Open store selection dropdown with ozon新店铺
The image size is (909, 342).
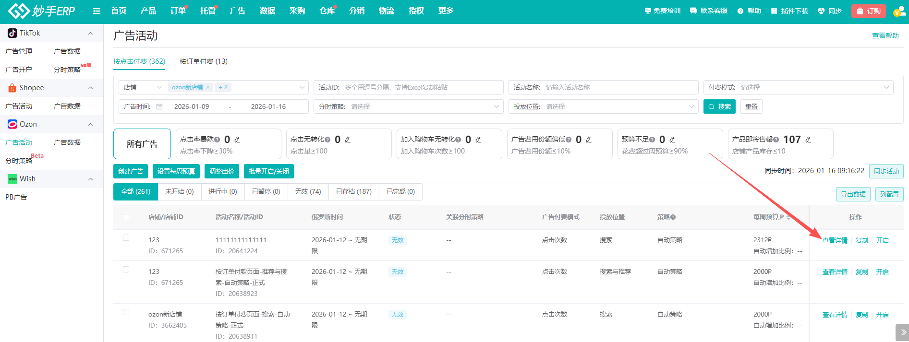pos(238,87)
